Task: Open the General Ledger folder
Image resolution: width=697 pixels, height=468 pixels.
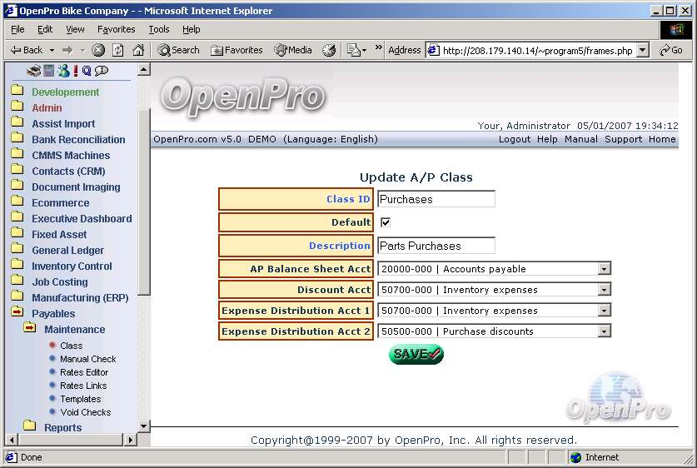Action: (67, 251)
